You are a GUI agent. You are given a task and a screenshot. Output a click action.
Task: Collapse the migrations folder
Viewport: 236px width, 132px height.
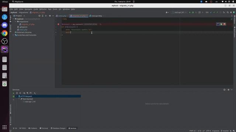pos(15,22)
